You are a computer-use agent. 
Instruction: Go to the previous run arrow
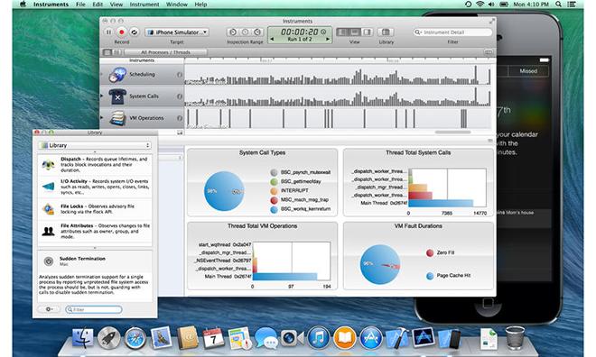click(272, 39)
